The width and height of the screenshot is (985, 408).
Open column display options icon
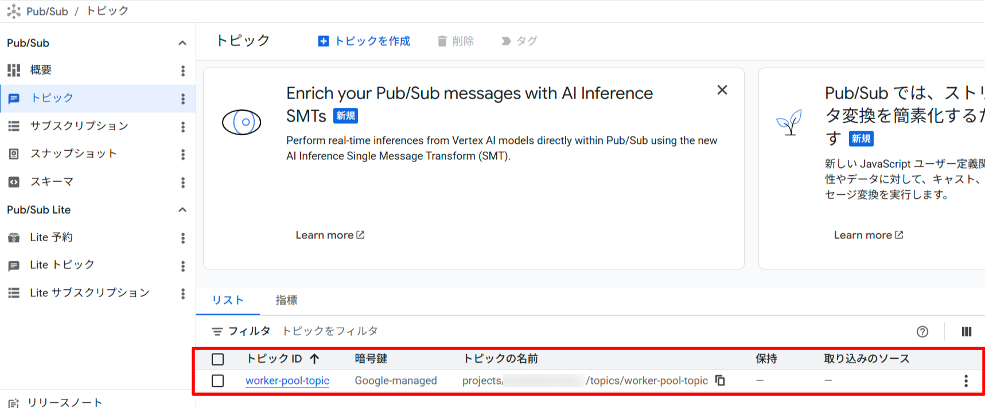click(x=966, y=331)
